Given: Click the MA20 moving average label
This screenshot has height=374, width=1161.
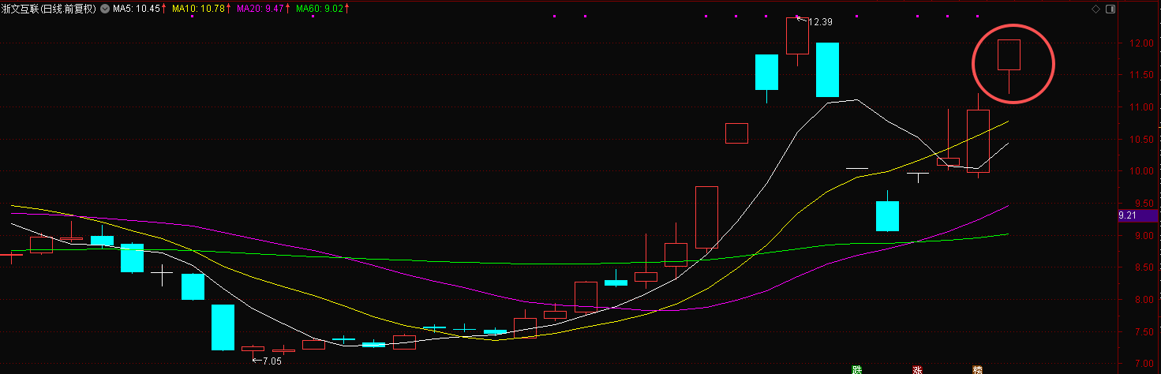Looking at the screenshot, I should (261, 9).
